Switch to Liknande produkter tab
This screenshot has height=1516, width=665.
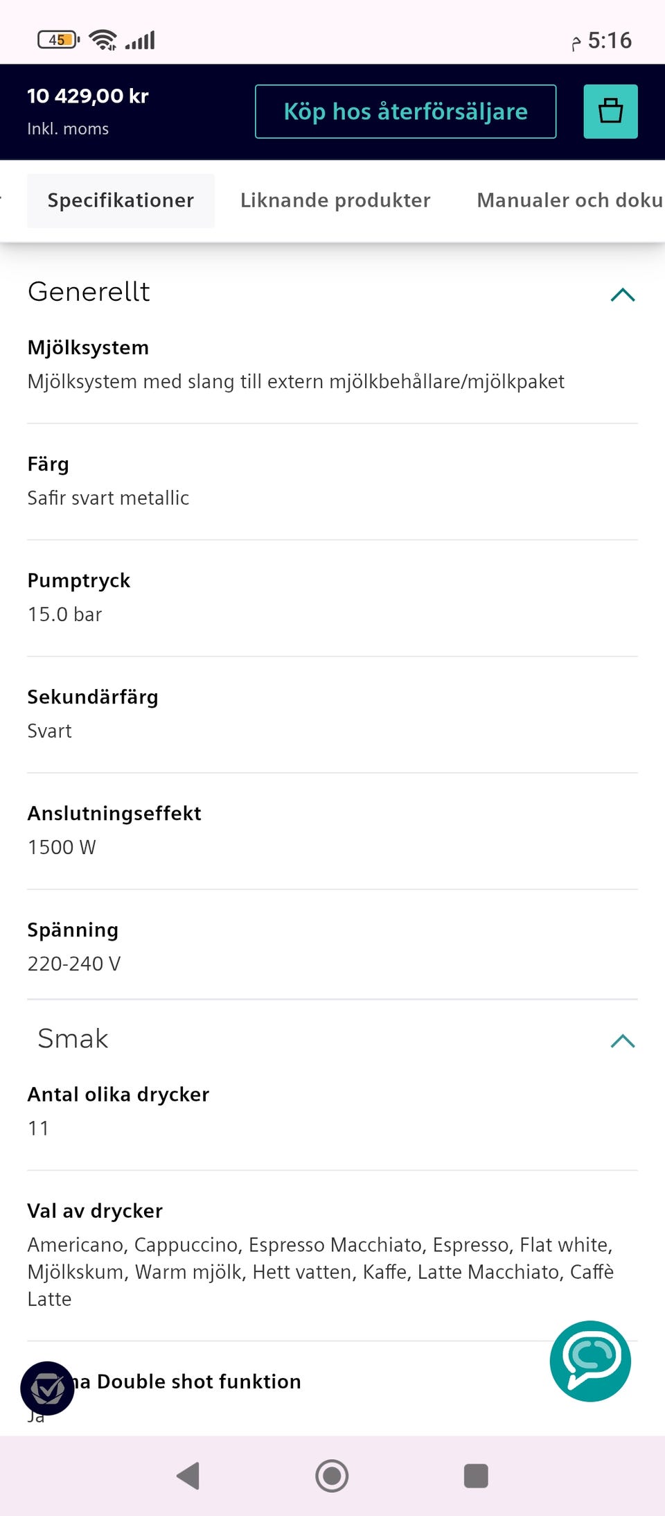point(335,200)
